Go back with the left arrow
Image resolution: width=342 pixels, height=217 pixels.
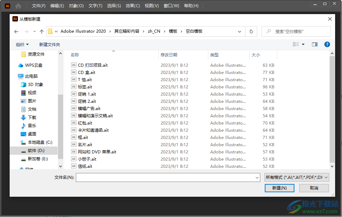16,32
